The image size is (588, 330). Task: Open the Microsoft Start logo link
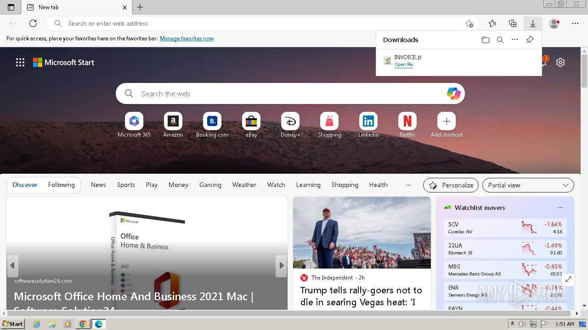[x=63, y=62]
